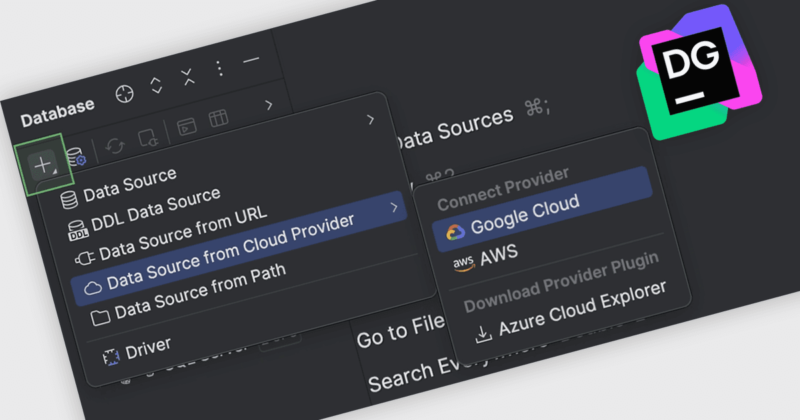The image size is (800, 420).
Task: Click the Hide panel dash icon
Action: (x=251, y=60)
